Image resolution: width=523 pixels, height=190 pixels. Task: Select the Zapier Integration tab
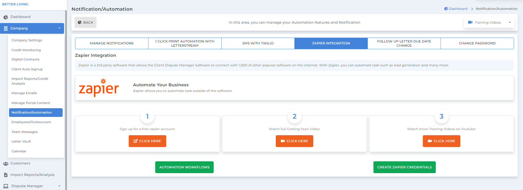(331, 43)
